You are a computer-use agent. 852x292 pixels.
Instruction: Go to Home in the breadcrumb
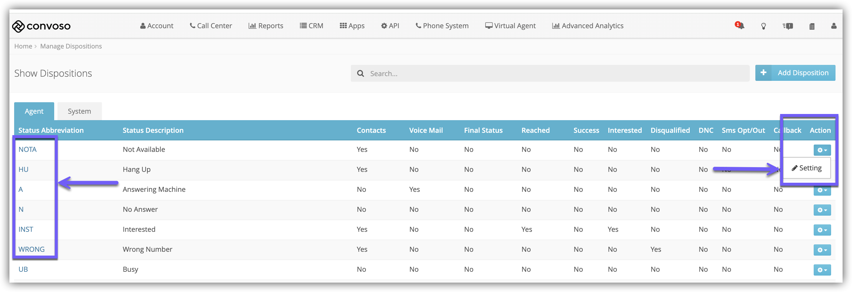[23, 46]
